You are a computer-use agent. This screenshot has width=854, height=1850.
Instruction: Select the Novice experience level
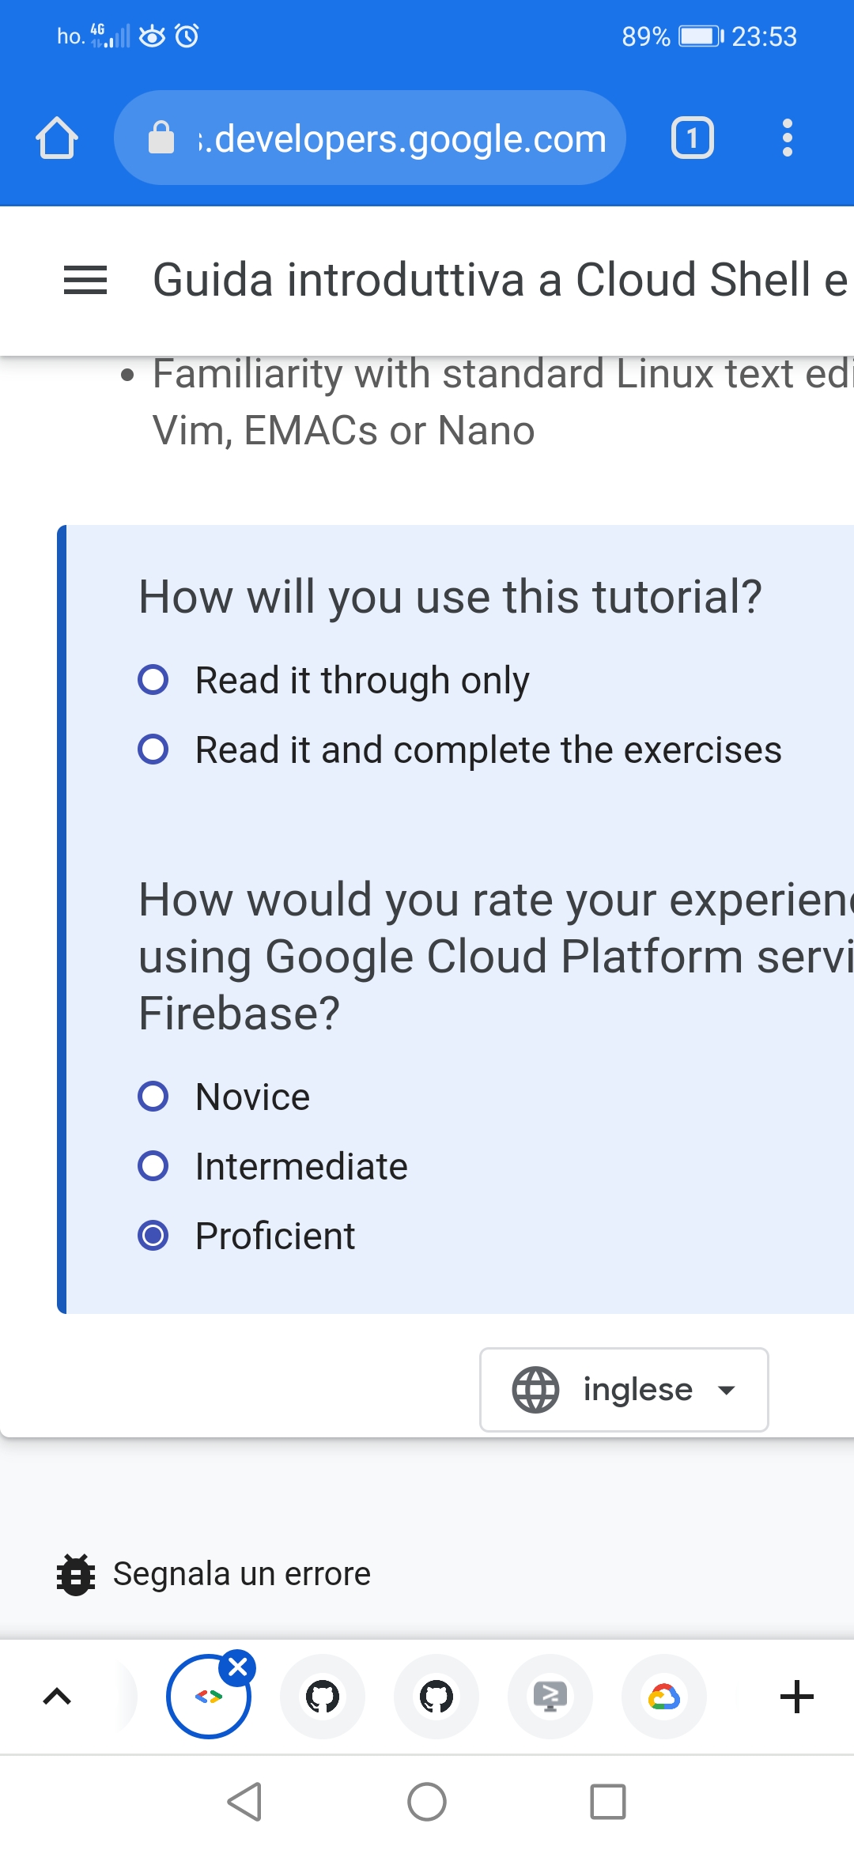tap(153, 1097)
